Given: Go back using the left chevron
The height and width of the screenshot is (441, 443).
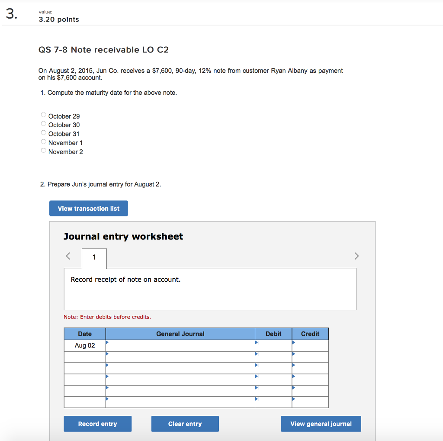Looking at the screenshot, I should click(x=68, y=256).
